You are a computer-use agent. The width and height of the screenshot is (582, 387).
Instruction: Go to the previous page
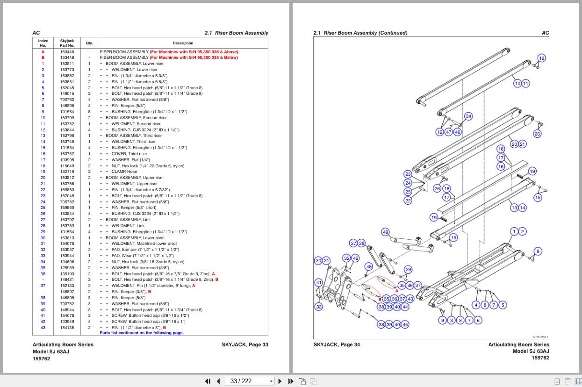pyautogui.click(x=218, y=381)
